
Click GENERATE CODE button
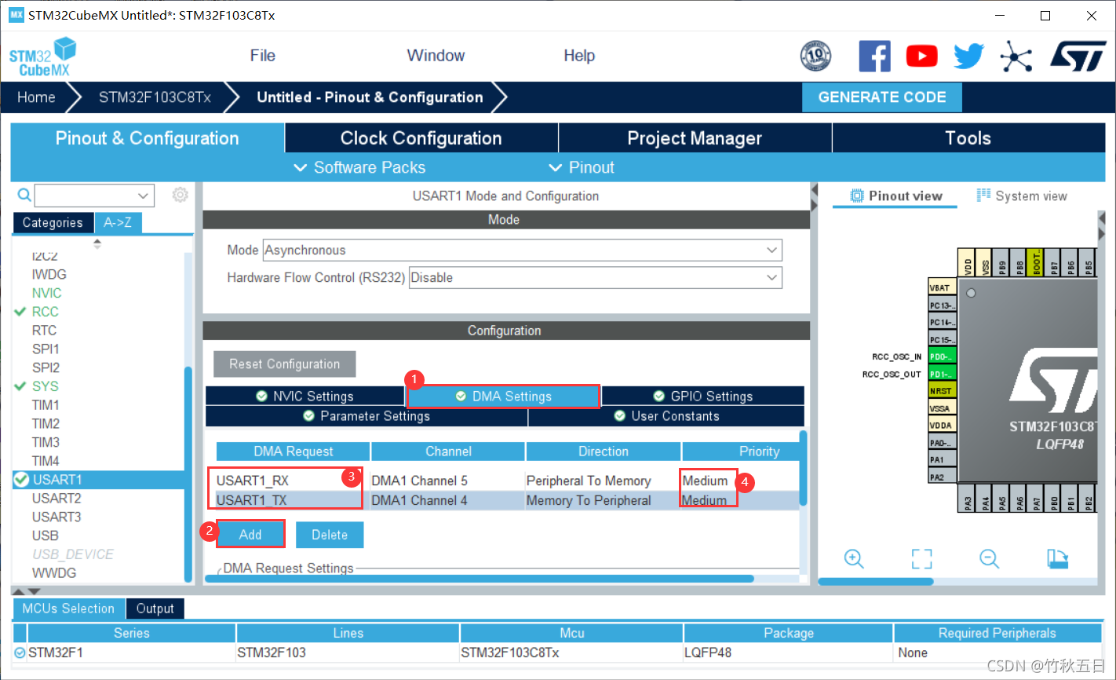pyautogui.click(x=881, y=97)
